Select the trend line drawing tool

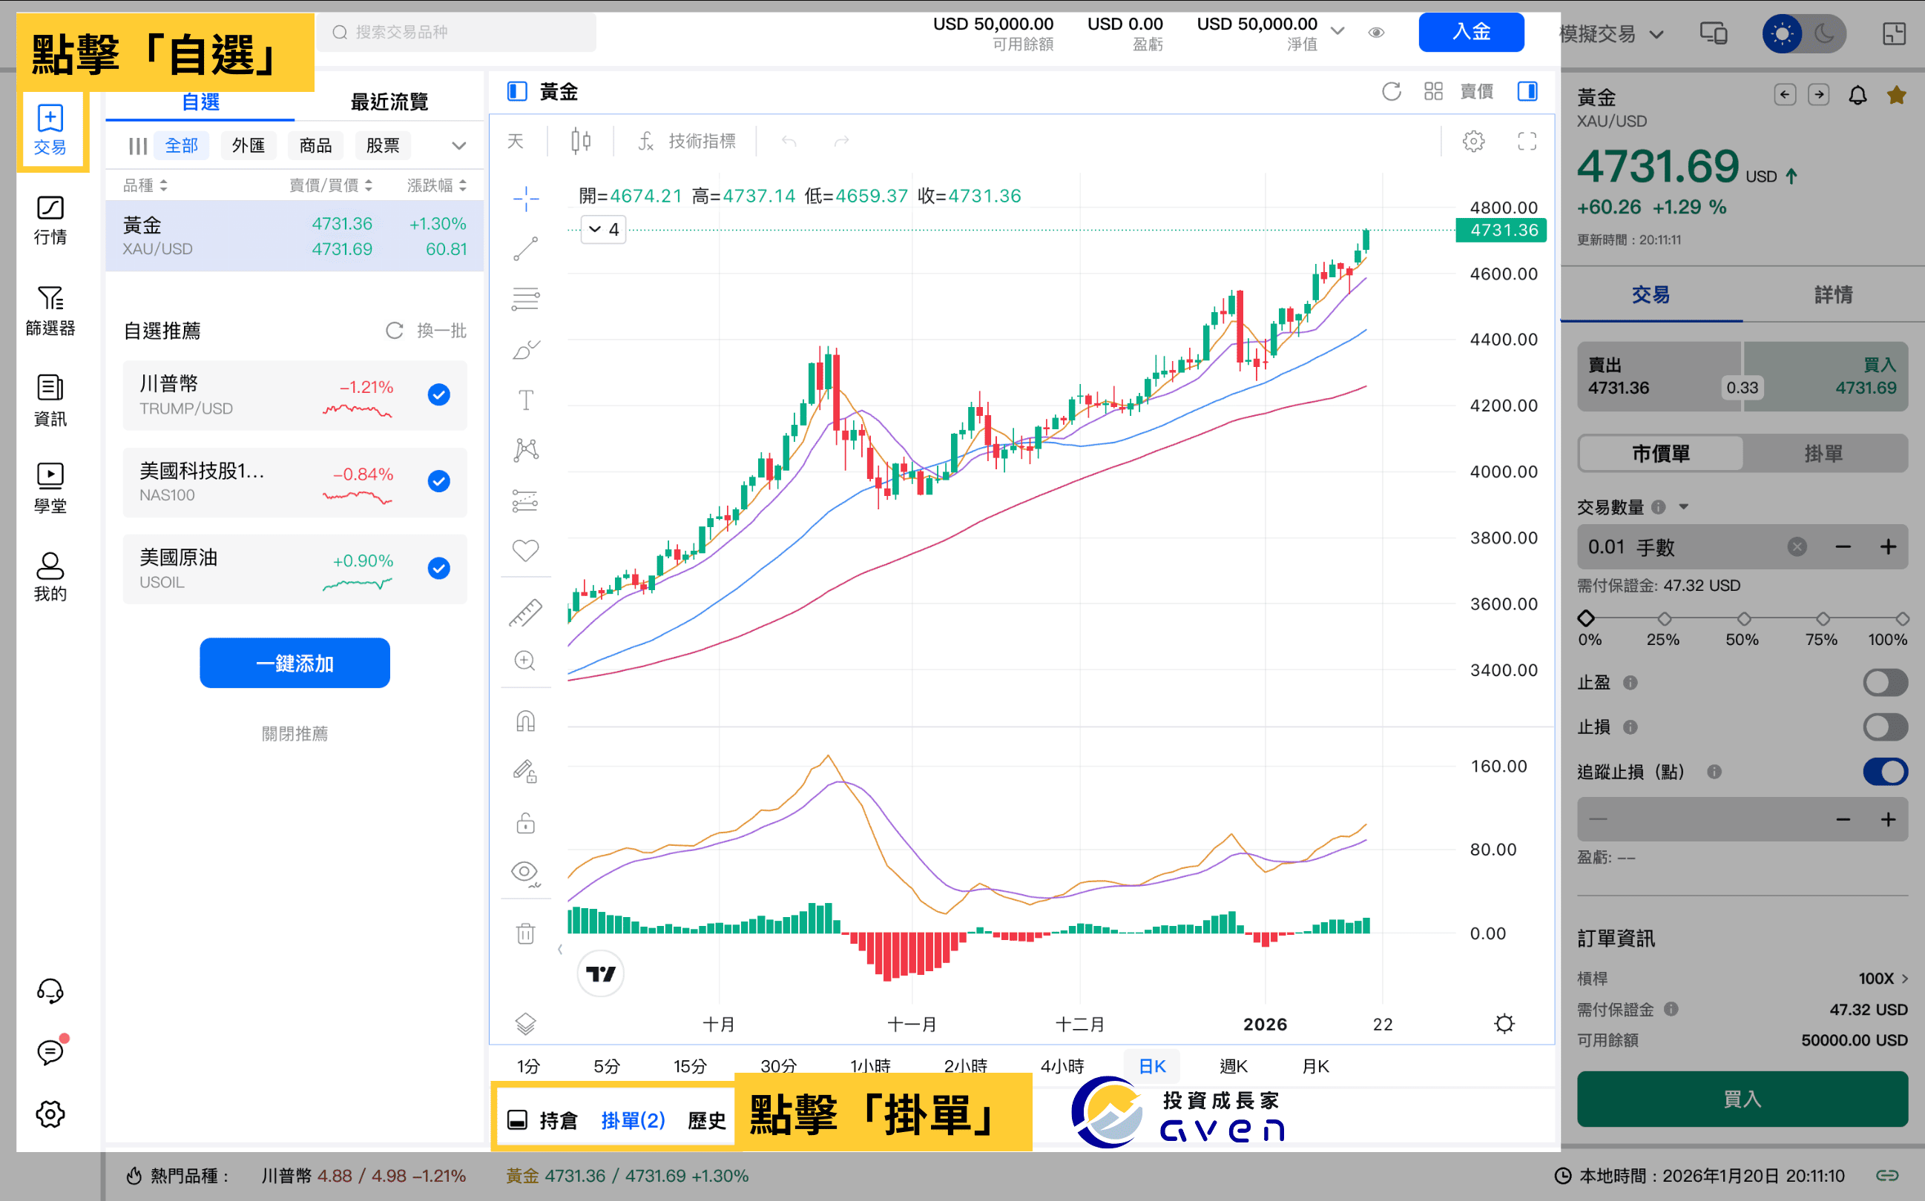524,248
